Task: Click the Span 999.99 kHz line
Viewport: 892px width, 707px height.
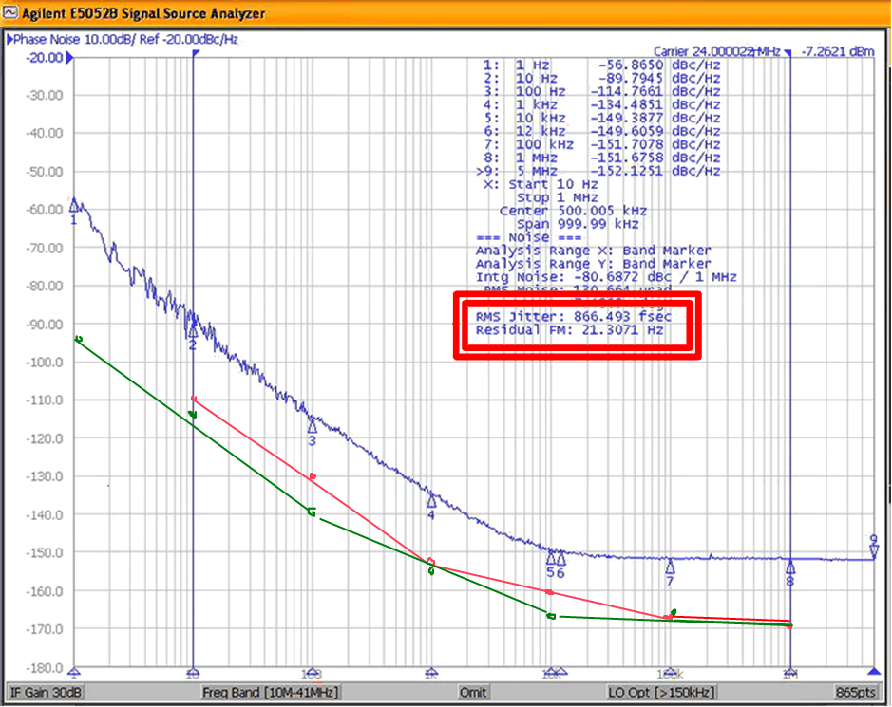Action: pos(578,225)
